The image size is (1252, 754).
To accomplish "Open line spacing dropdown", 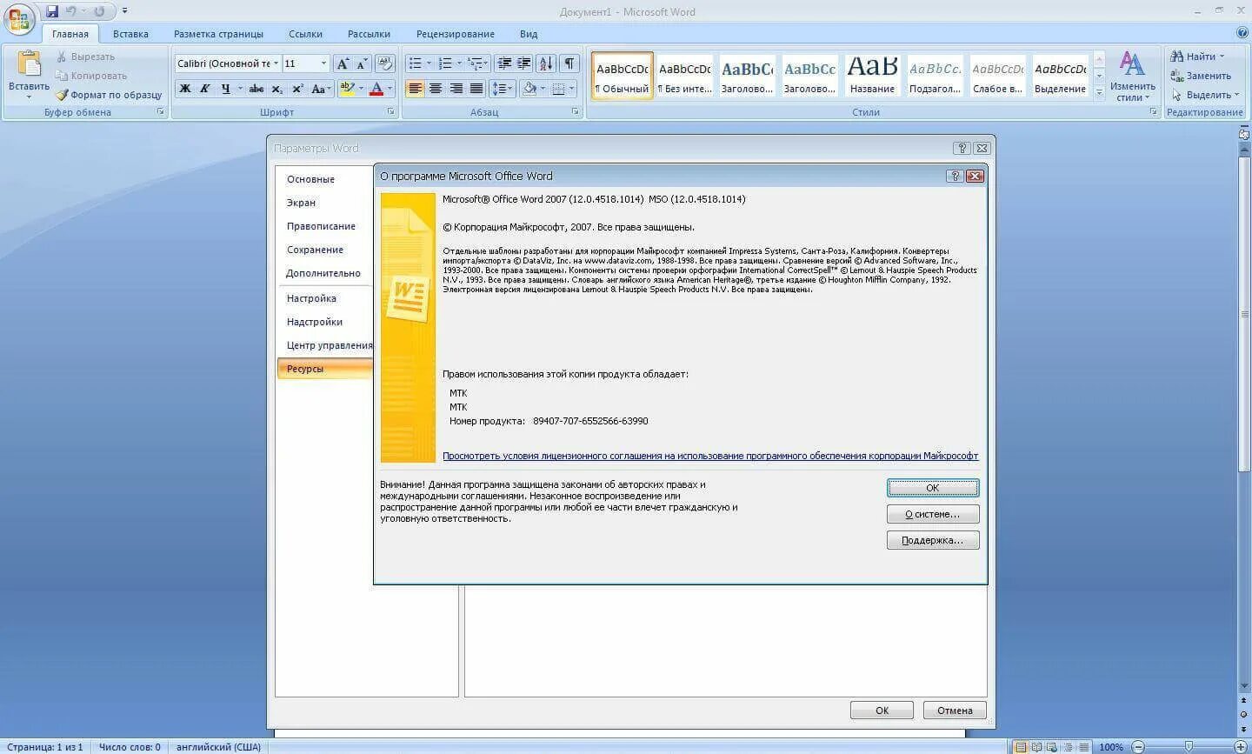I will (x=503, y=89).
